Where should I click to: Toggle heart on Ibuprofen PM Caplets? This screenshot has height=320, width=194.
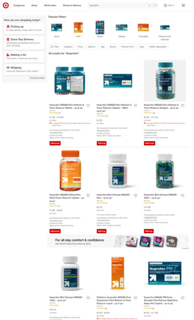tap(183, 298)
